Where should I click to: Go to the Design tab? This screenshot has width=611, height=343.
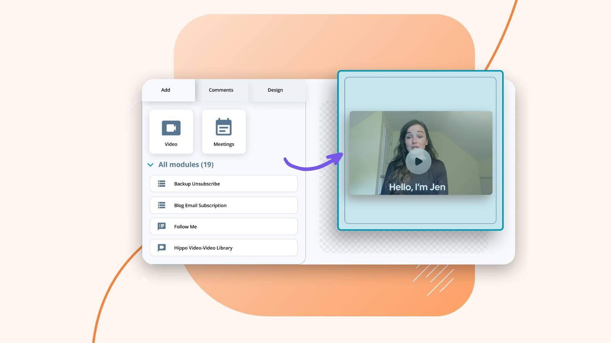click(x=275, y=90)
